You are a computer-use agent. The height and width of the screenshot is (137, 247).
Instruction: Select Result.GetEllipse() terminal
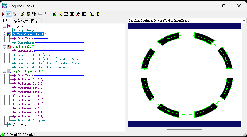(x=32, y=120)
